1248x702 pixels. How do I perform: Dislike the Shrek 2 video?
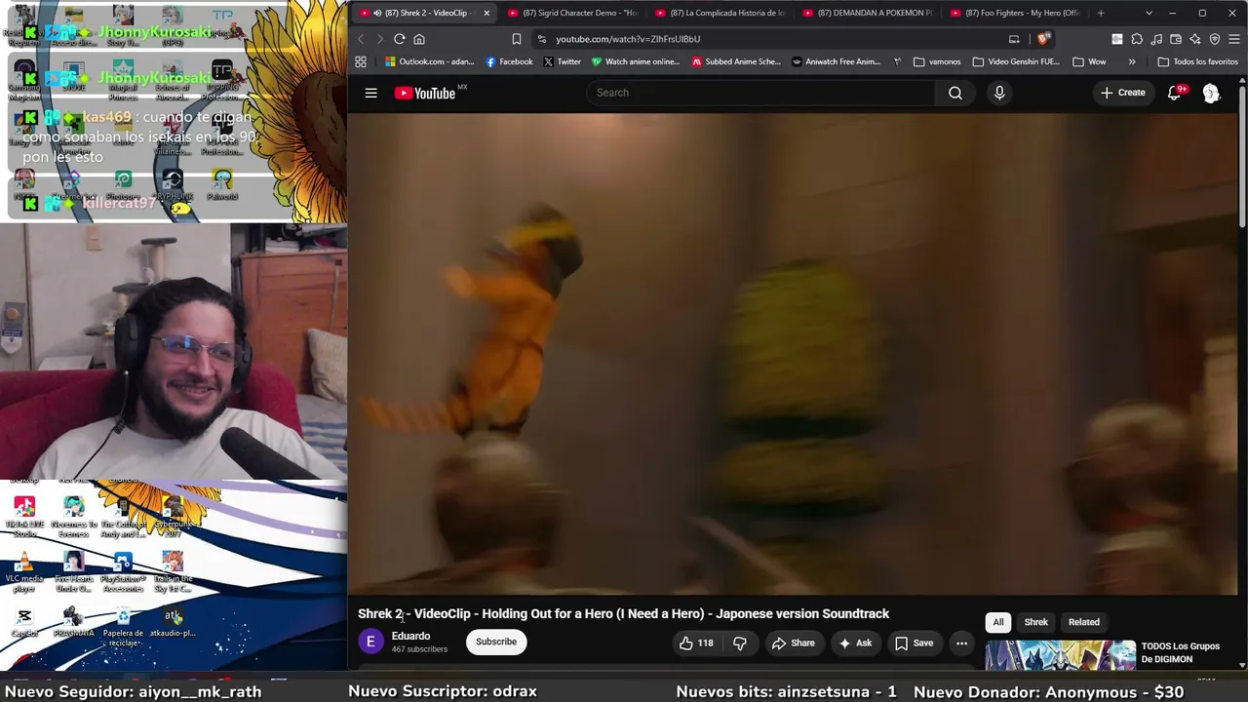click(740, 643)
